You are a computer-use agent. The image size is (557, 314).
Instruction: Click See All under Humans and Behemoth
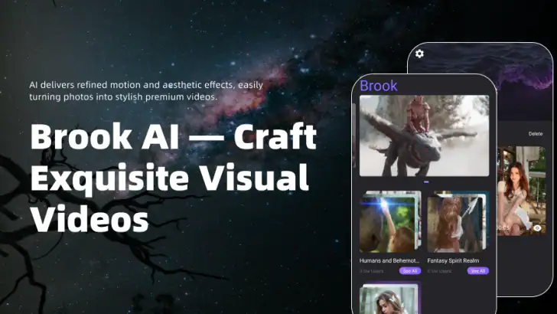pyautogui.click(x=410, y=271)
